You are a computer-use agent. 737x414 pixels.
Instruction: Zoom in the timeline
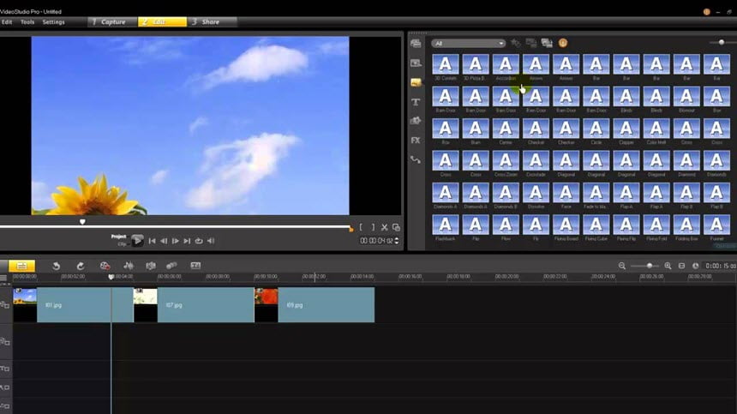[x=668, y=266]
